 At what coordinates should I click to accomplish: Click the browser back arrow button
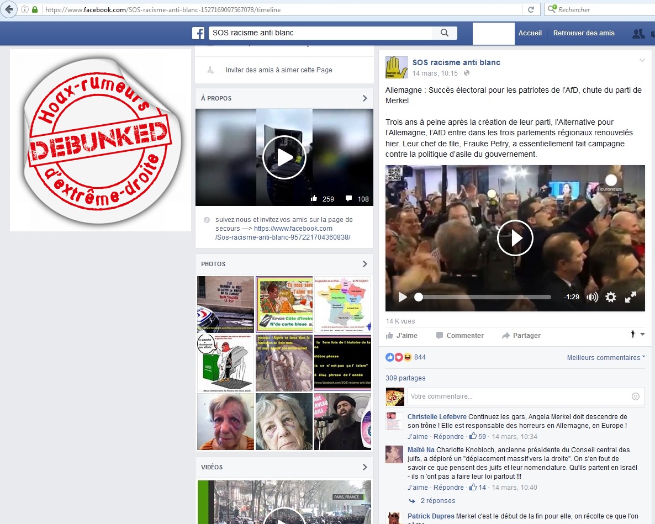point(9,9)
